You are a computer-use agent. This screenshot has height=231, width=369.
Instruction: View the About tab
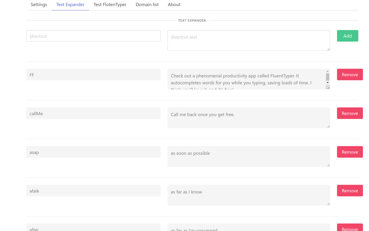point(174,4)
